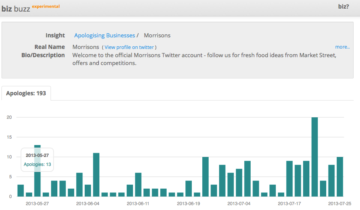Select the Apologies: 193 tab
Viewport: 360px width, 210px height.
coord(26,93)
